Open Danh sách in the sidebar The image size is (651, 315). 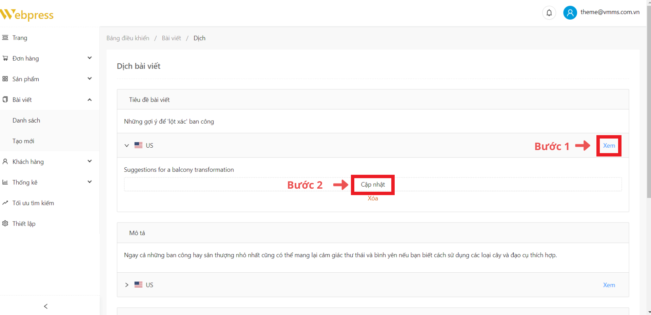tap(26, 120)
